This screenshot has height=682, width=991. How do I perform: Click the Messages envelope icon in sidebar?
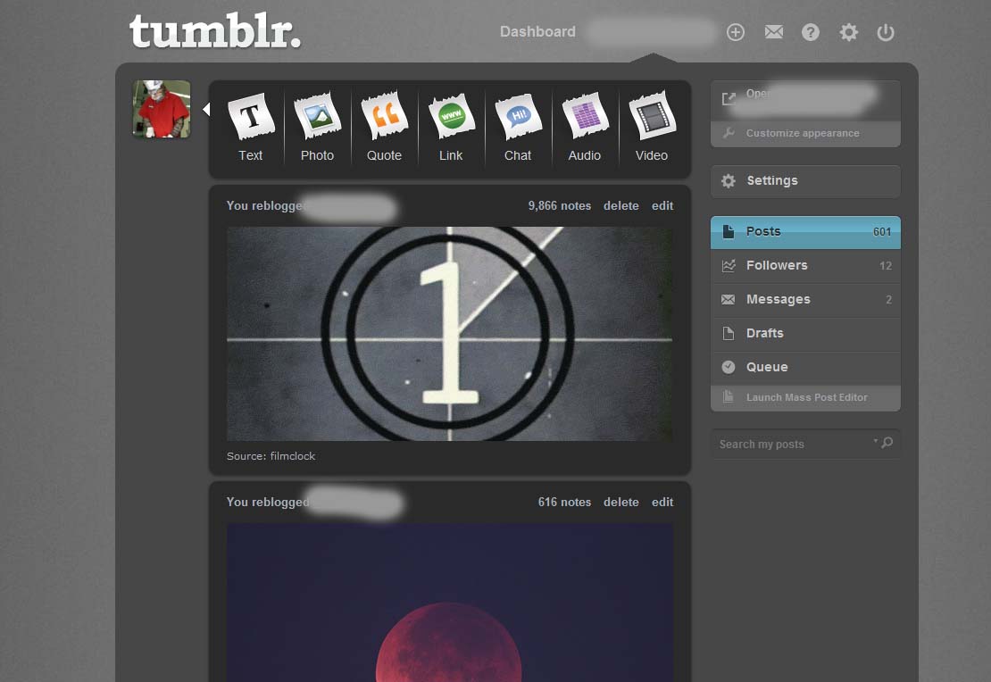coord(729,300)
